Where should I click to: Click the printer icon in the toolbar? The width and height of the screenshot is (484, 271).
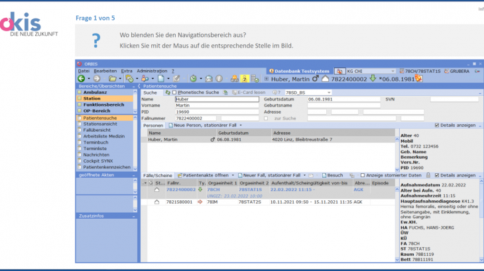[208, 79]
